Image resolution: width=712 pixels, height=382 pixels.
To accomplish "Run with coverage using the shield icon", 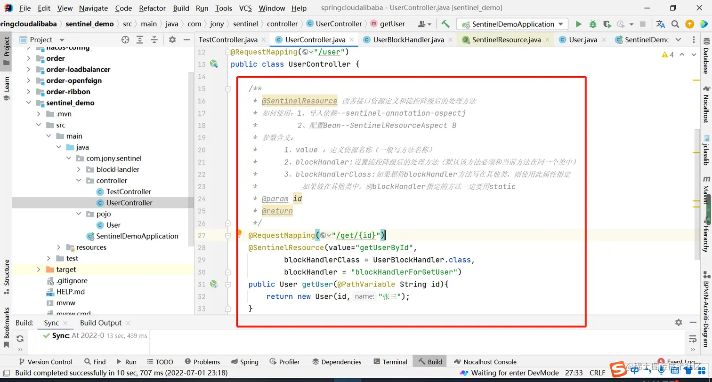I will click(607, 24).
